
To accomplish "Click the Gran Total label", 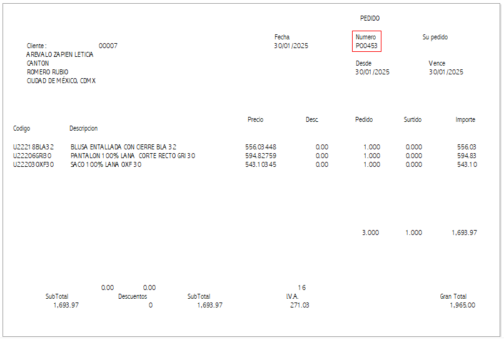I will [x=453, y=296].
